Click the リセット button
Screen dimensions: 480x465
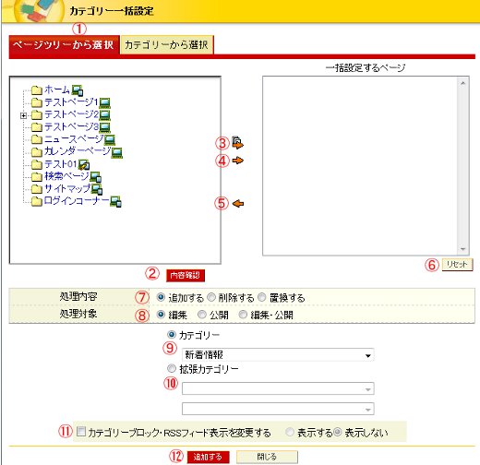click(457, 264)
